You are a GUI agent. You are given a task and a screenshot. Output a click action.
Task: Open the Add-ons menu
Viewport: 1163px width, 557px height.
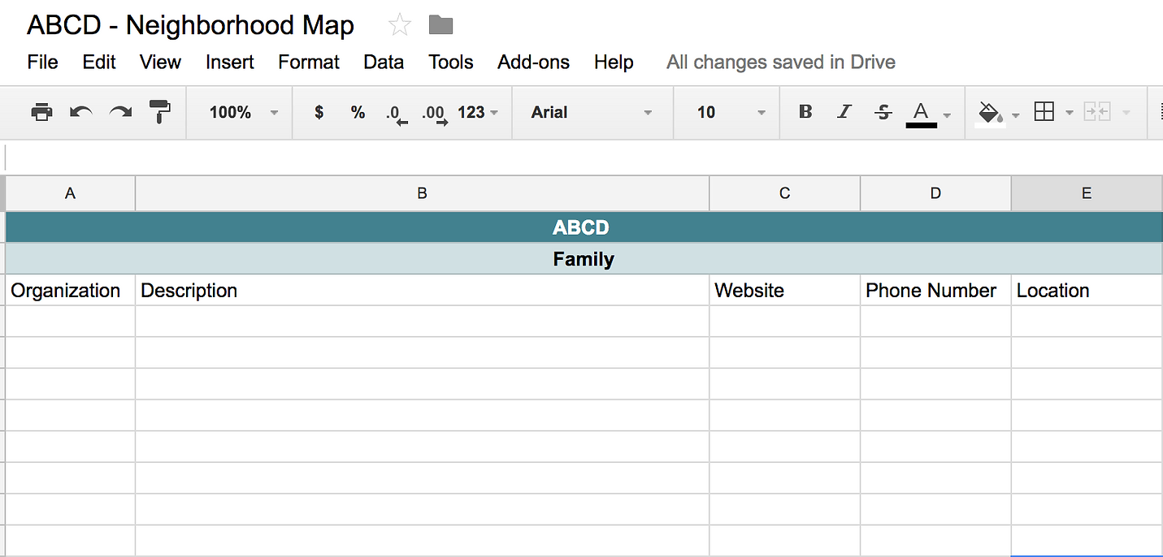[x=533, y=63]
